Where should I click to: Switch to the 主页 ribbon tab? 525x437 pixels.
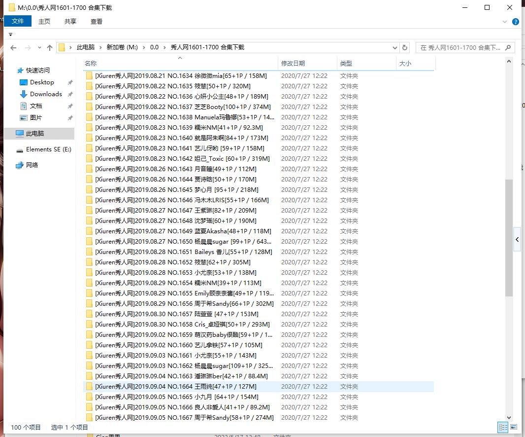[44, 22]
